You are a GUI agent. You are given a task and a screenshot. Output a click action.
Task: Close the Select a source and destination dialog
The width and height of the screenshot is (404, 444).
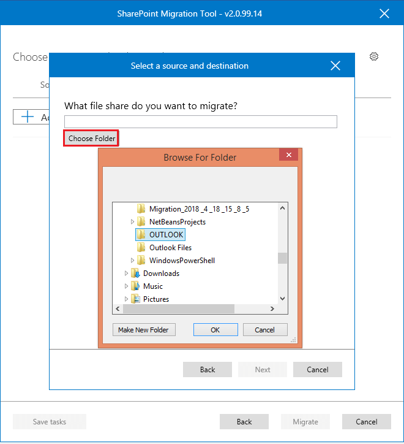coord(335,66)
